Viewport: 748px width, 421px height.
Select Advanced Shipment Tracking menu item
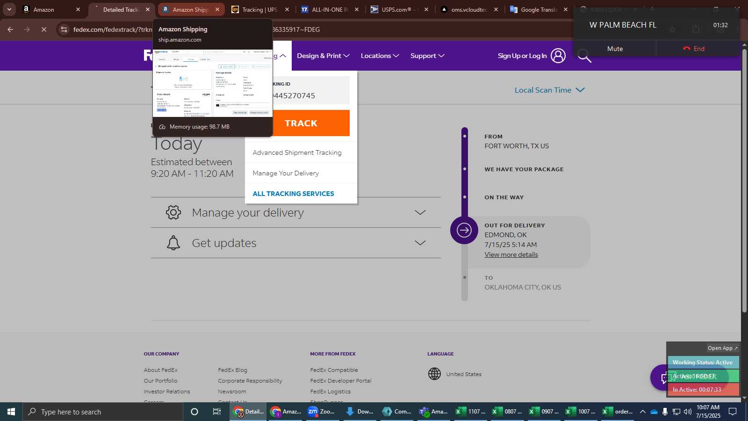point(297,152)
